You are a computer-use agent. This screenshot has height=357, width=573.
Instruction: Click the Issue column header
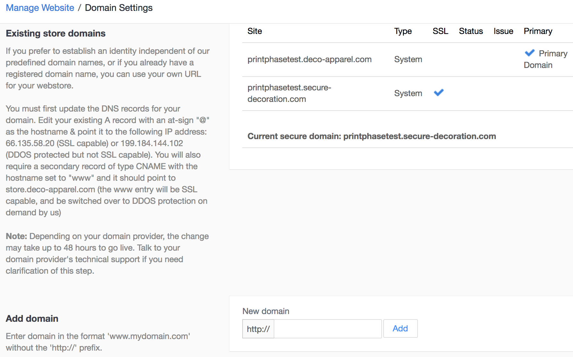pos(503,31)
